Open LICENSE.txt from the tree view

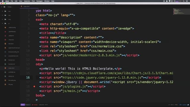(x=12, y=72)
